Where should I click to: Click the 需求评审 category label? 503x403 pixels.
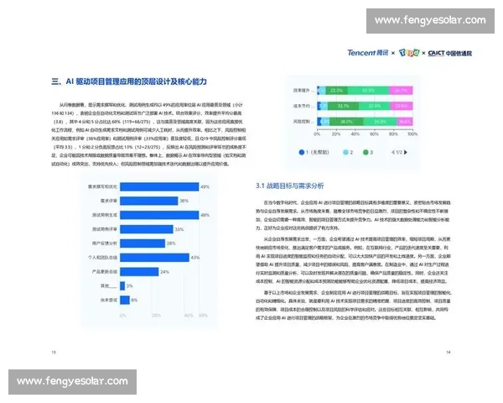109,201
